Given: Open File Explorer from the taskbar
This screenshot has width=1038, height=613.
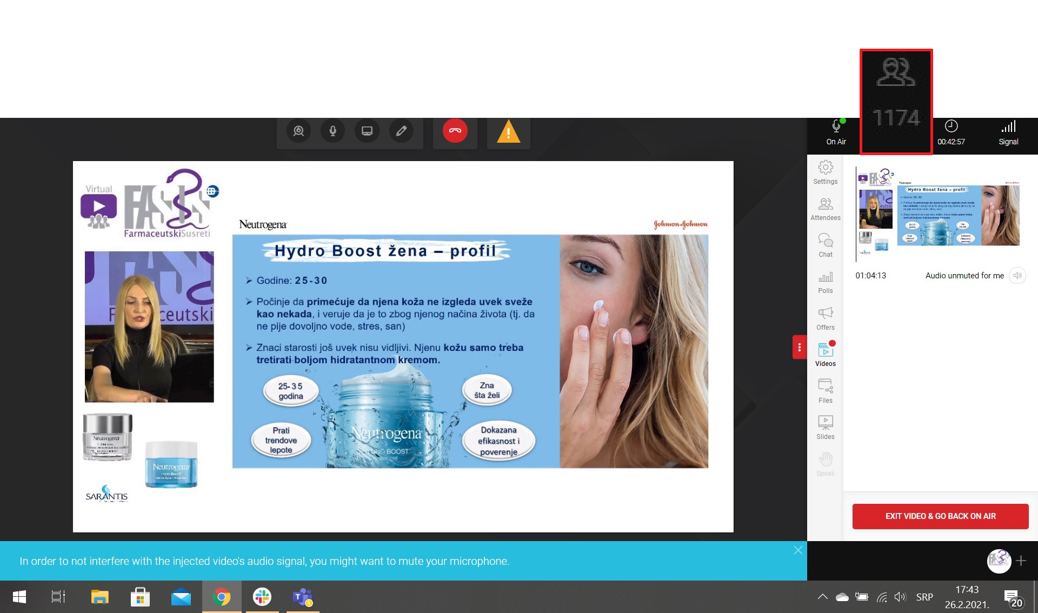Looking at the screenshot, I should click(x=100, y=597).
